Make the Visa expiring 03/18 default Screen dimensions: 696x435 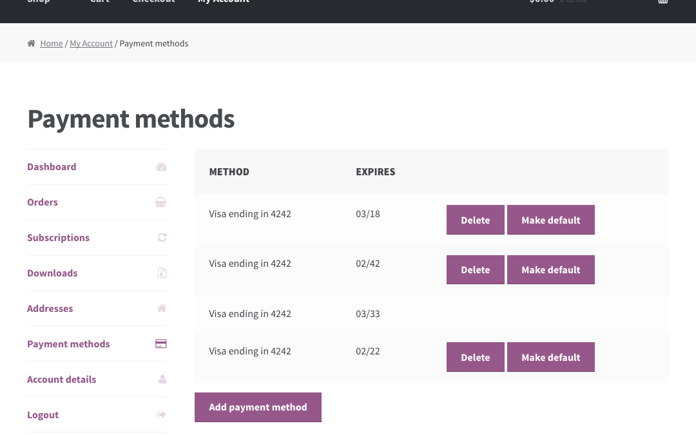coord(550,220)
